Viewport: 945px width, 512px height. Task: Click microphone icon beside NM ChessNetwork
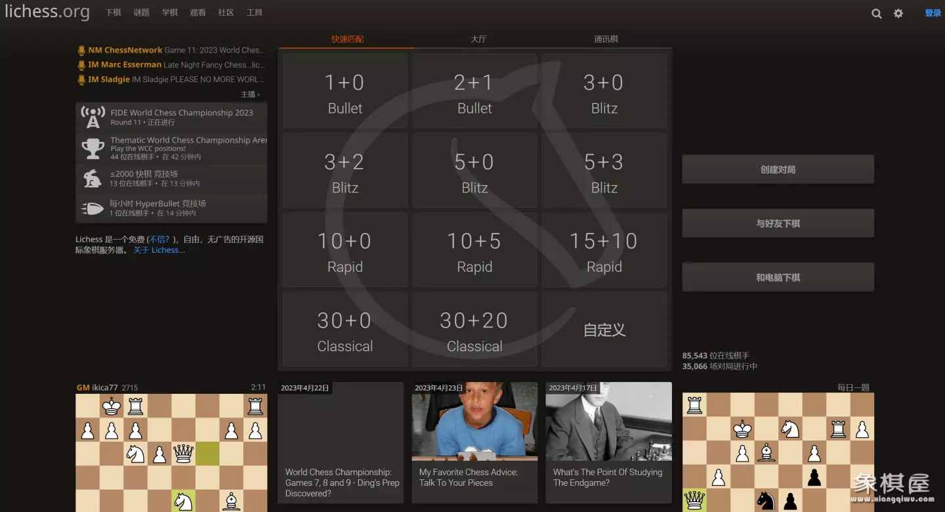(x=81, y=51)
